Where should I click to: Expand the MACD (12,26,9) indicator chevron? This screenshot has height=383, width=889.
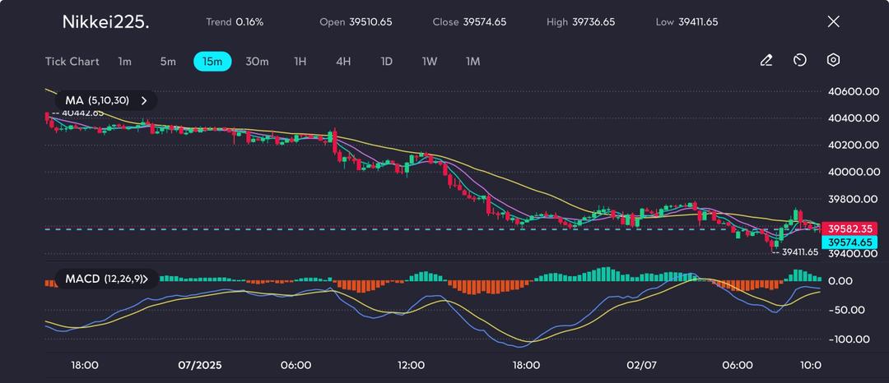pyautogui.click(x=146, y=279)
